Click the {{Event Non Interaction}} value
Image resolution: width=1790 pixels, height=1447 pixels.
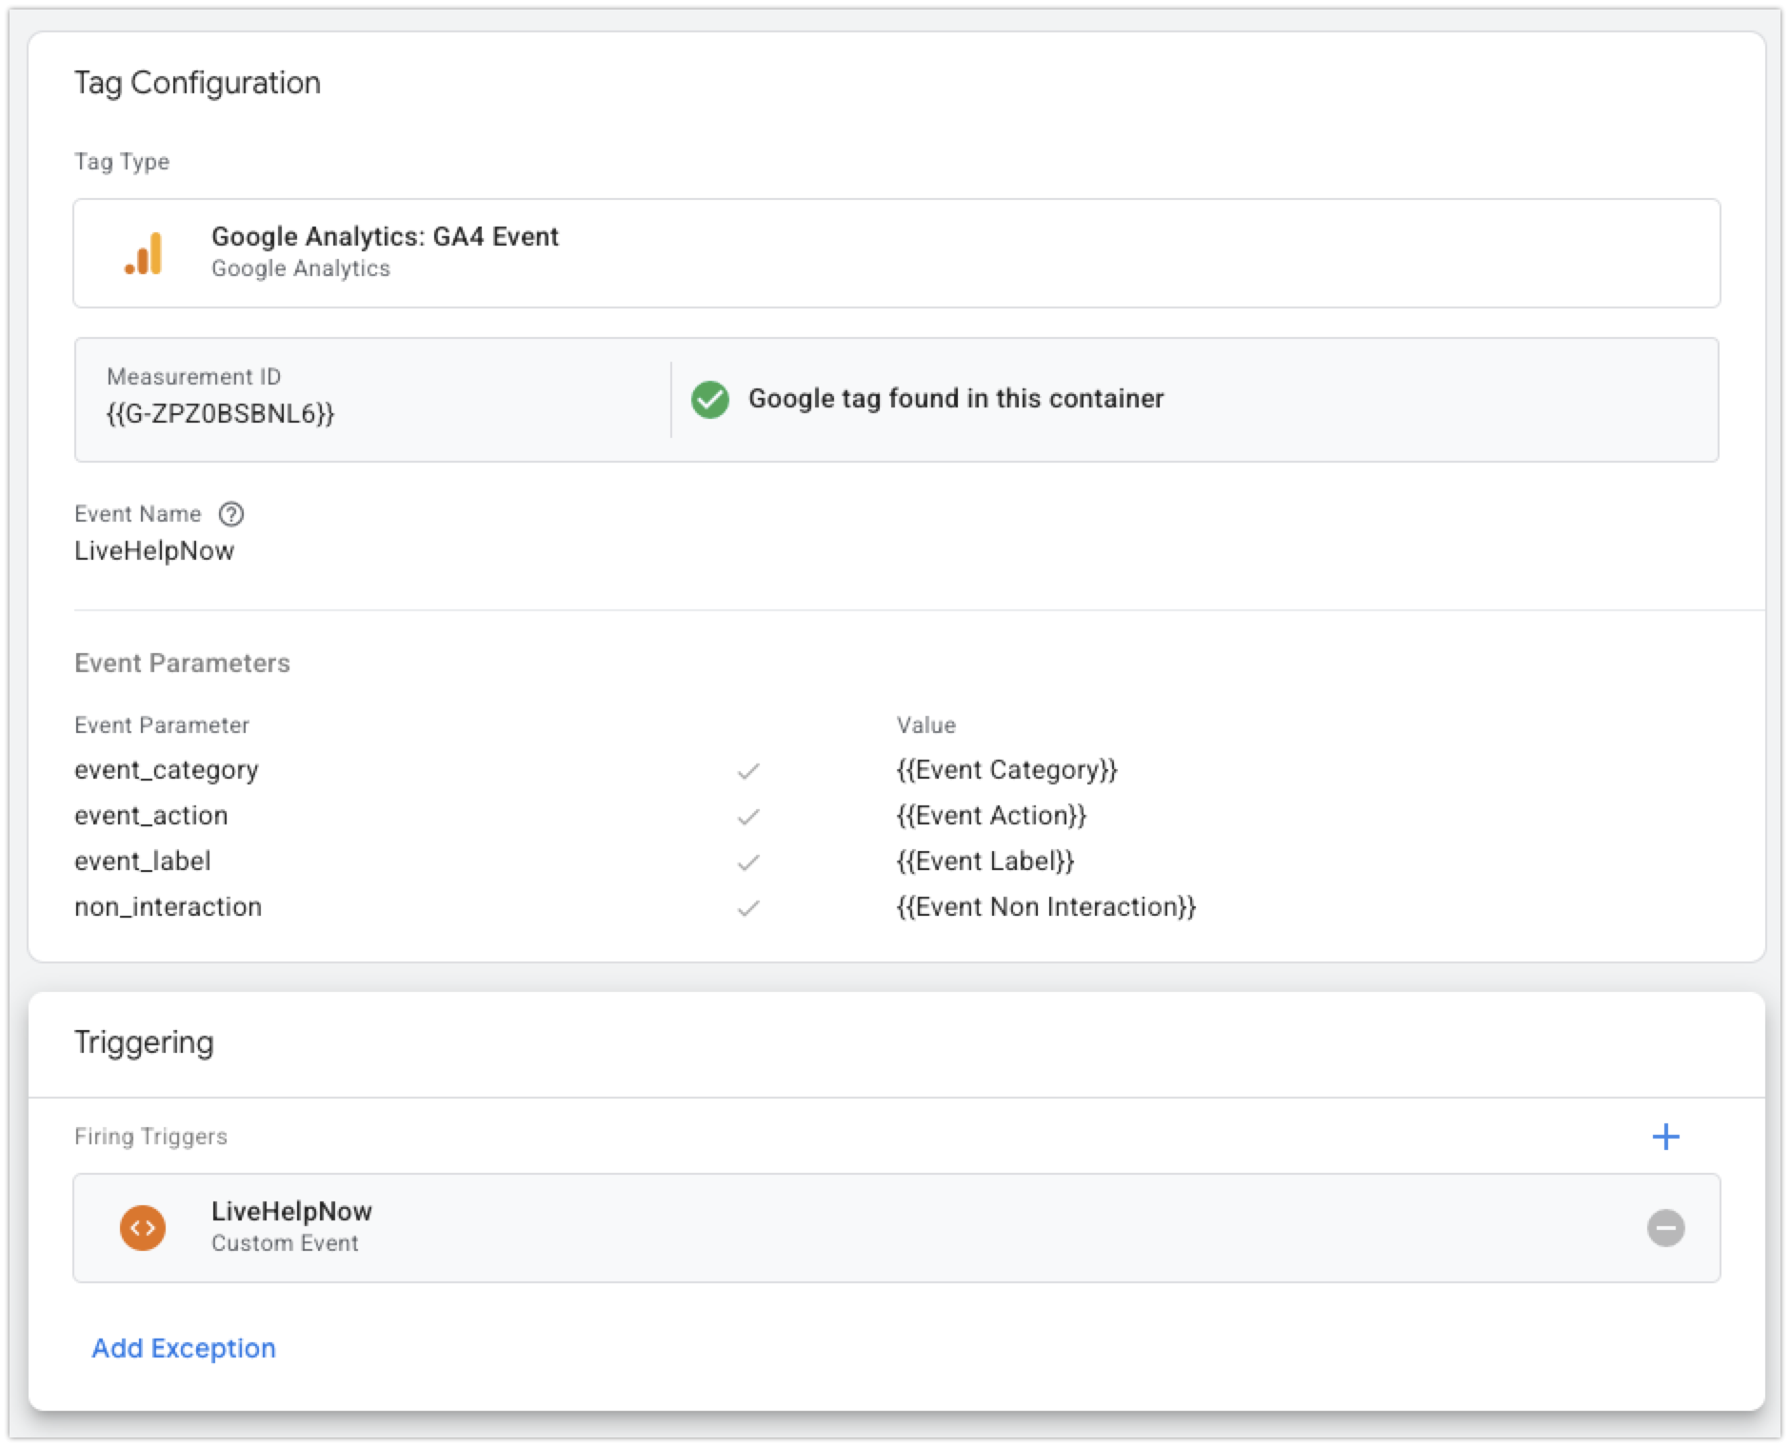pos(1045,906)
